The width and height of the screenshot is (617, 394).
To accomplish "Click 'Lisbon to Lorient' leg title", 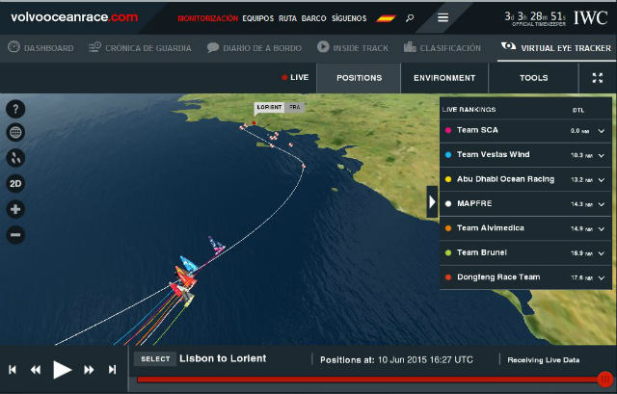I will tap(223, 358).
